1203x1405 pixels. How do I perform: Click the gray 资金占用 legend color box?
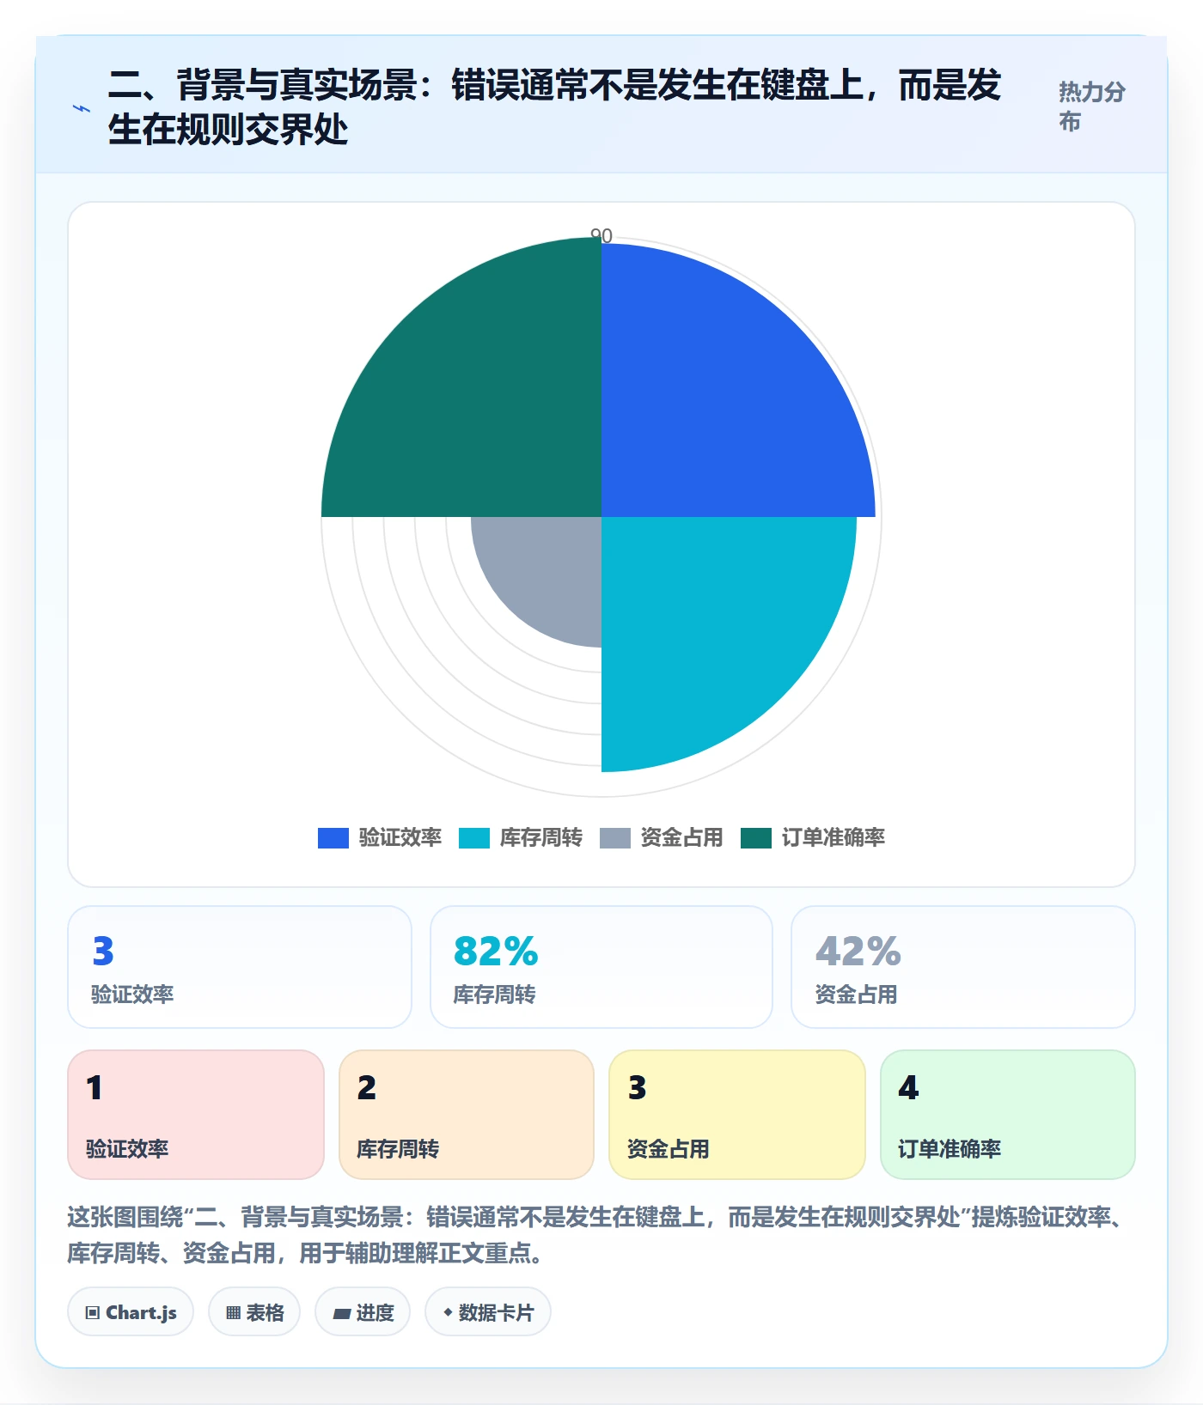(x=615, y=837)
